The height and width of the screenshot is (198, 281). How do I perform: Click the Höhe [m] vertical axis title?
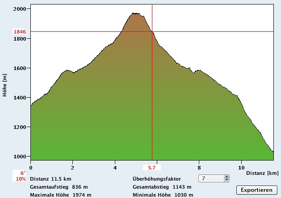[x=4, y=85]
